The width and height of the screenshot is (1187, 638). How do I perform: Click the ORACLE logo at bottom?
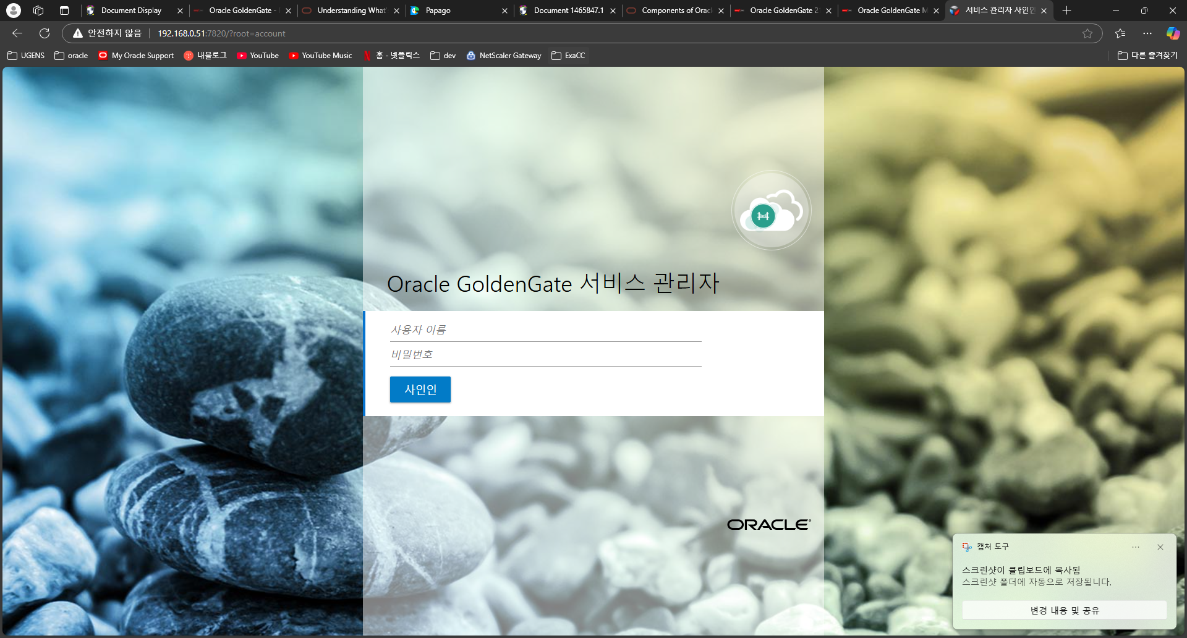coord(768,525)
